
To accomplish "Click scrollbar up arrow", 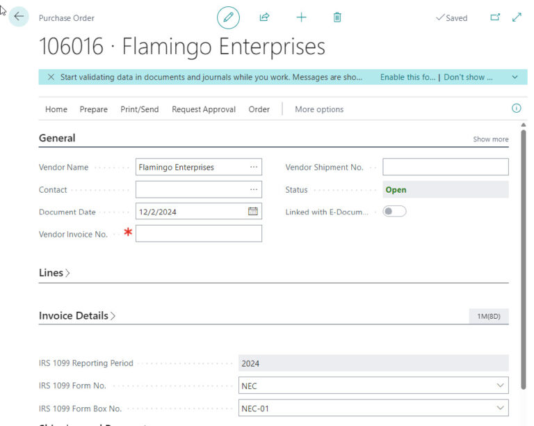I will (x=524, y=125).
